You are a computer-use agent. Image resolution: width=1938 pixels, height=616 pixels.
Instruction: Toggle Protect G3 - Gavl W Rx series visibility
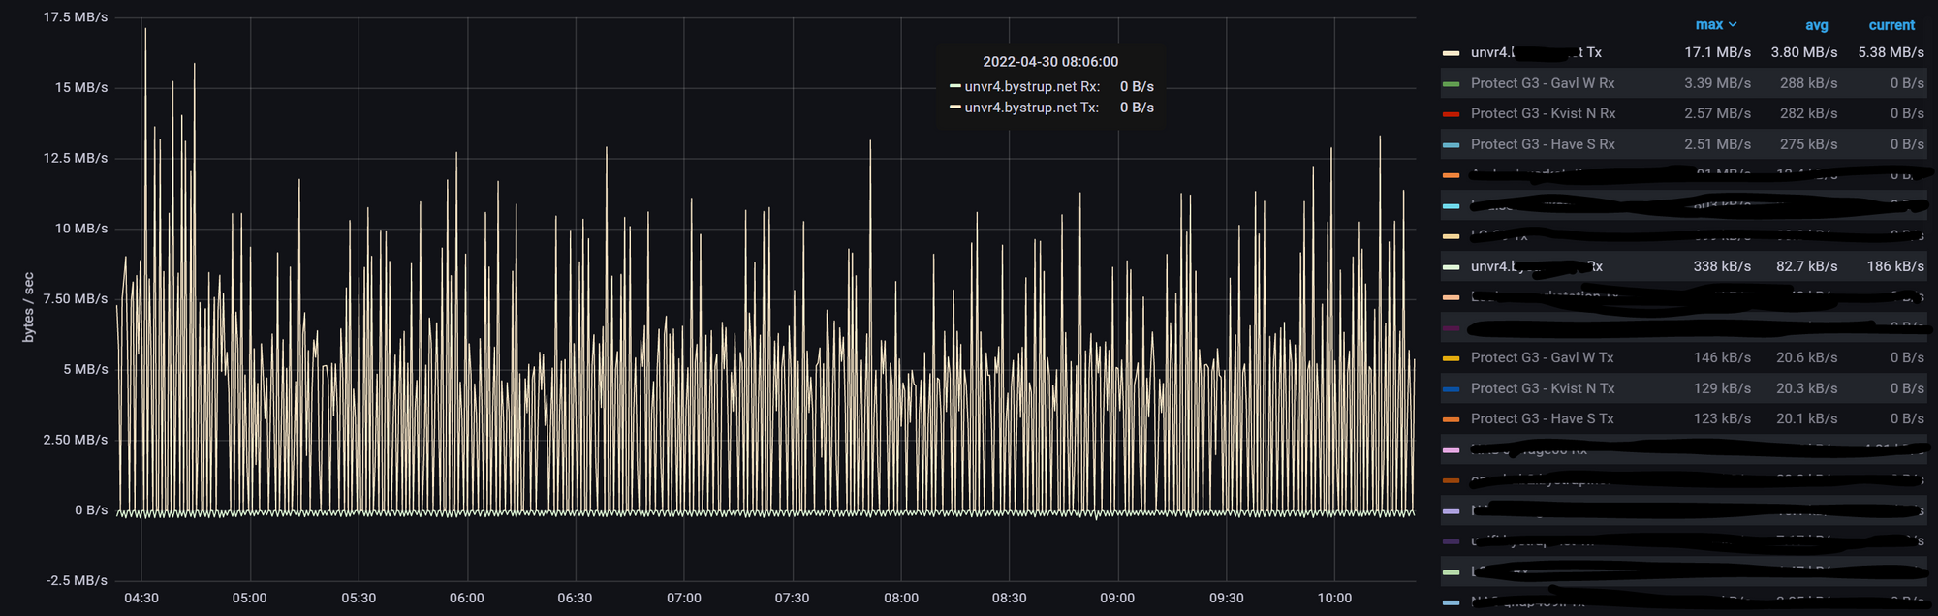[1543, 83]
